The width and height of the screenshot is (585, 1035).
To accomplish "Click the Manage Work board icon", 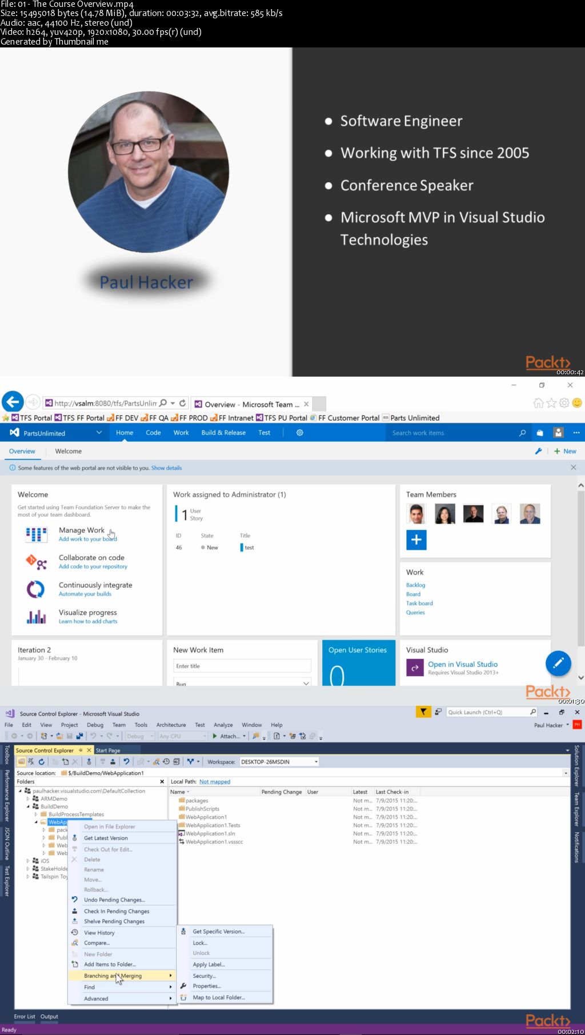I will pos(36,534).
